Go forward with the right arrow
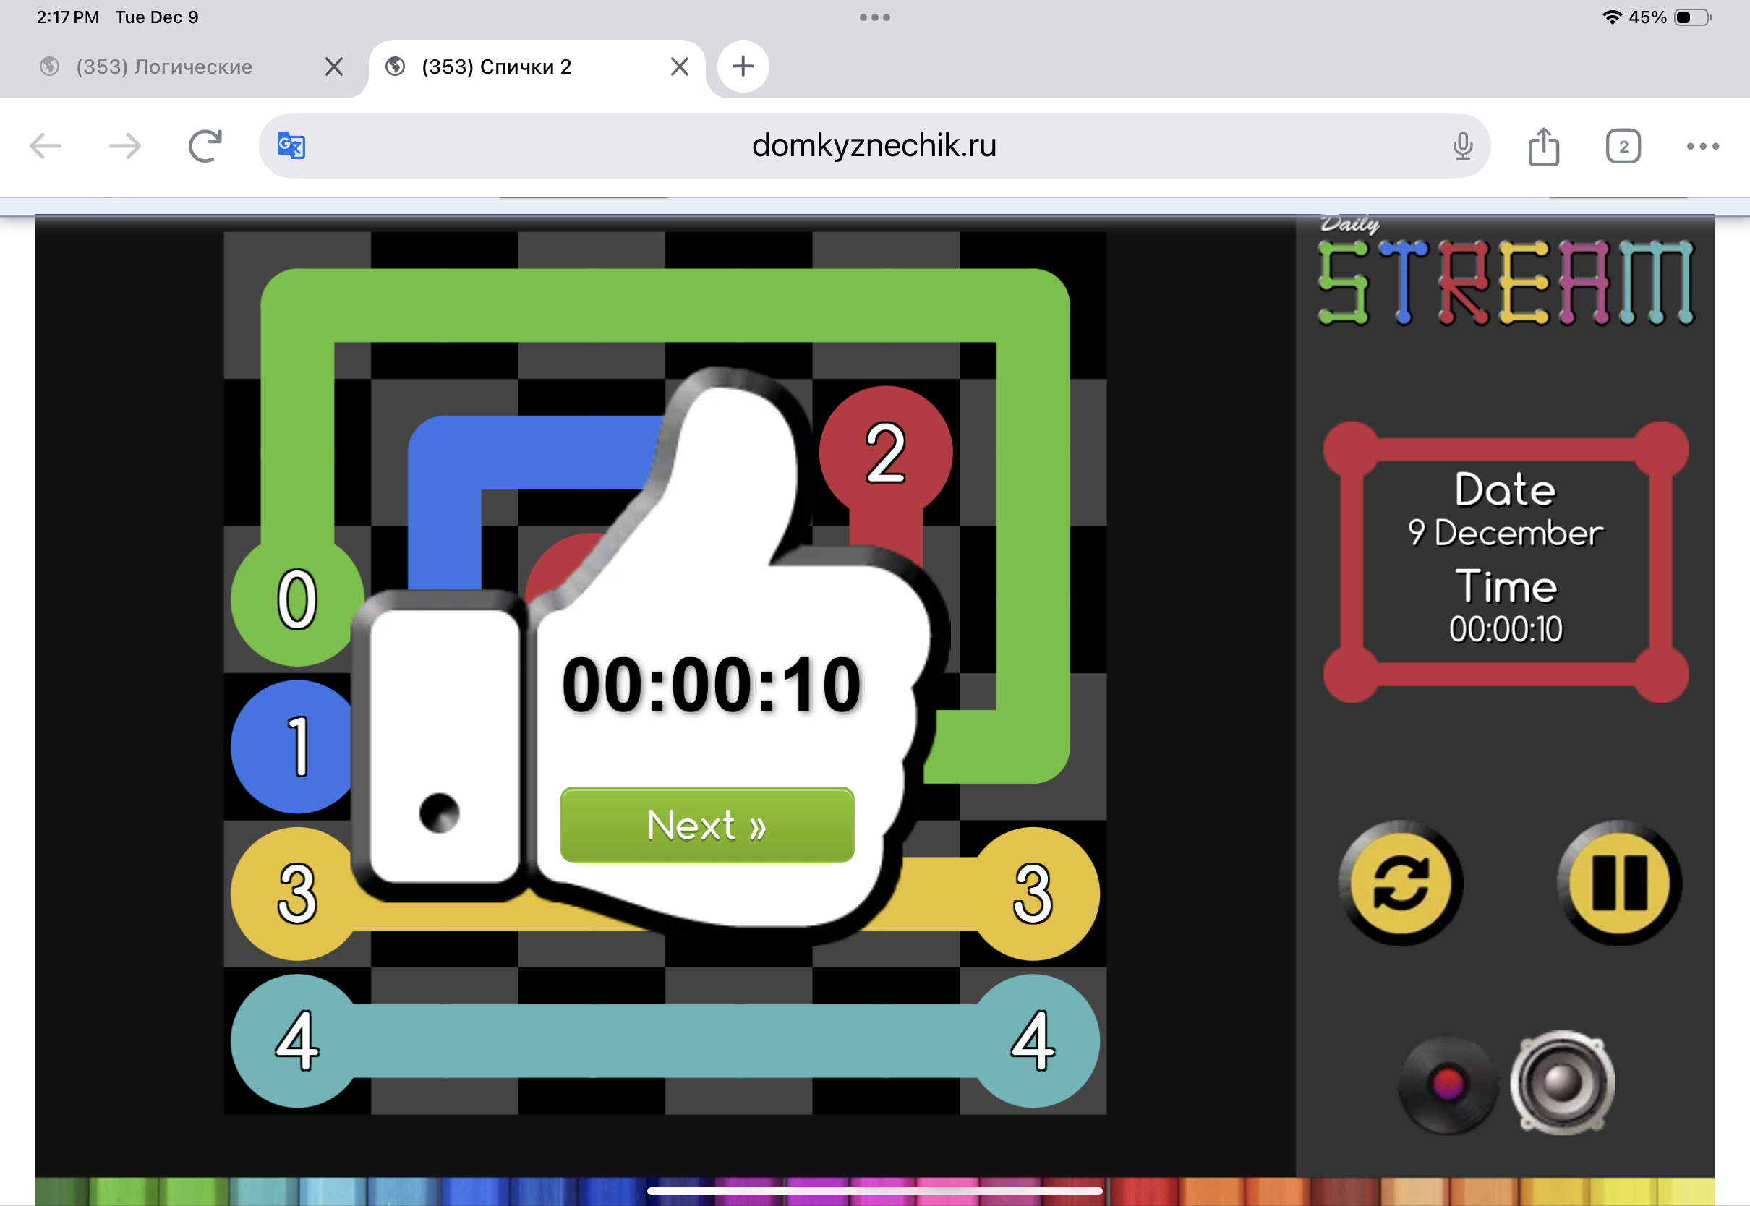This screenshot has width=1750, height=1206. click(124, 145)
